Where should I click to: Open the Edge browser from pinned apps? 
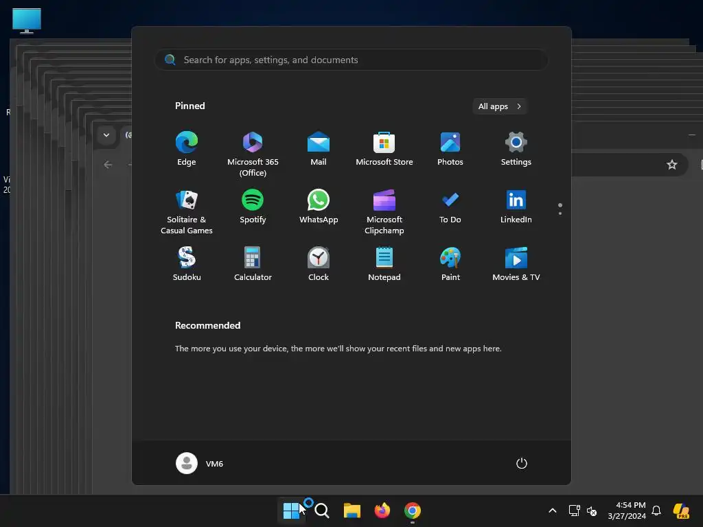(x=187, y=149)
